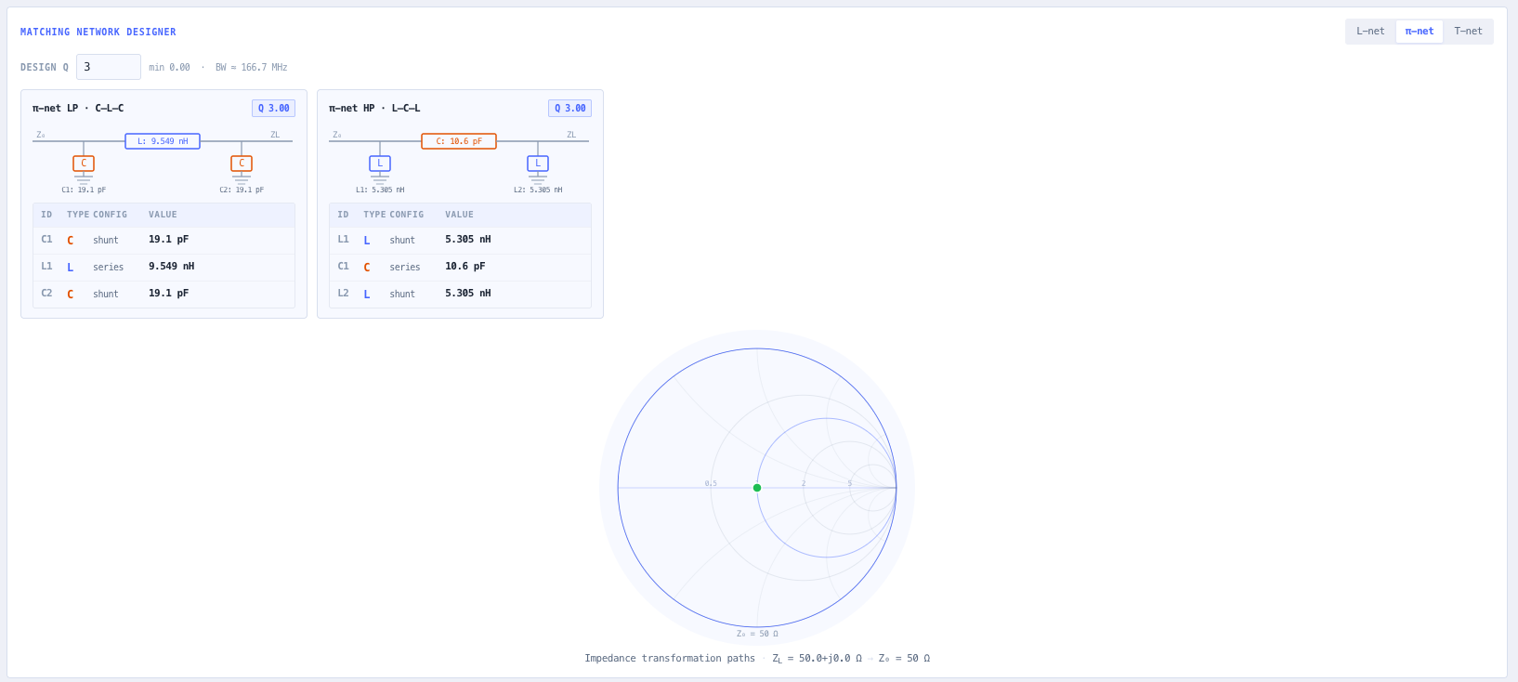Screen dimensions: 1518x682
Task: Select the L2 shunt 5.305 nH table row
Action: click(x=460, y=294)
